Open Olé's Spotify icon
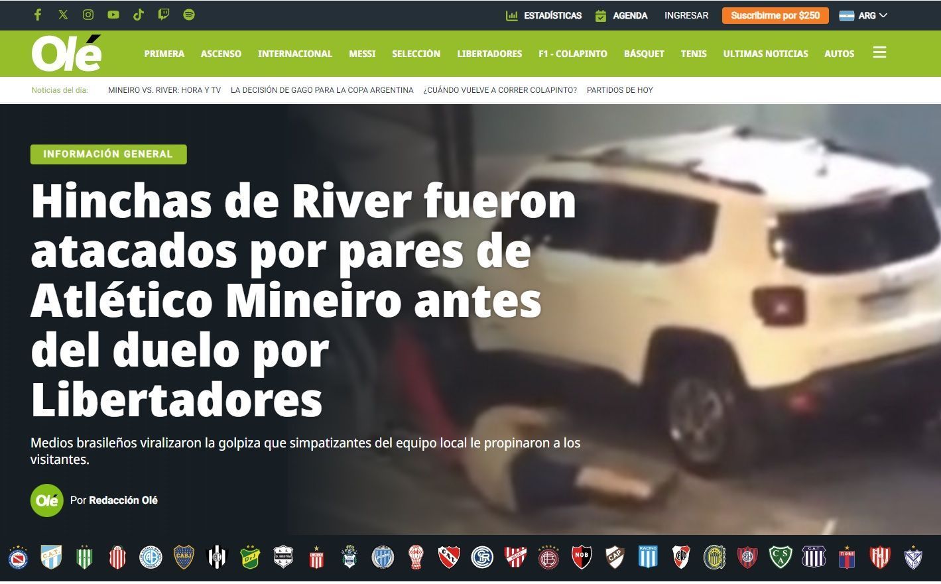The width and height of the screenshot is (941, 584). (x=189, y=15)
